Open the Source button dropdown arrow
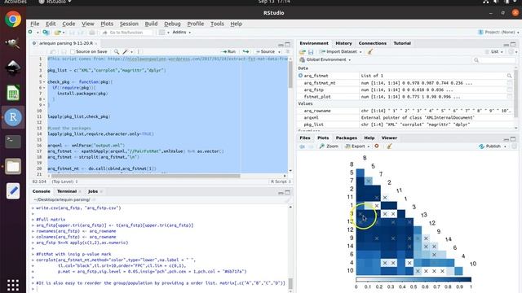The width and height of the screenshot is (522, 293). [x=279, y=52]
